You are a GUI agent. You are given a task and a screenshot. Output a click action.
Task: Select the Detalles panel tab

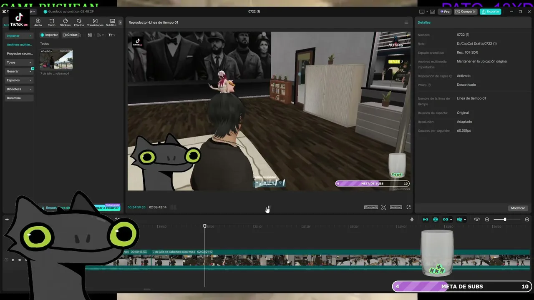coord(424,22)
